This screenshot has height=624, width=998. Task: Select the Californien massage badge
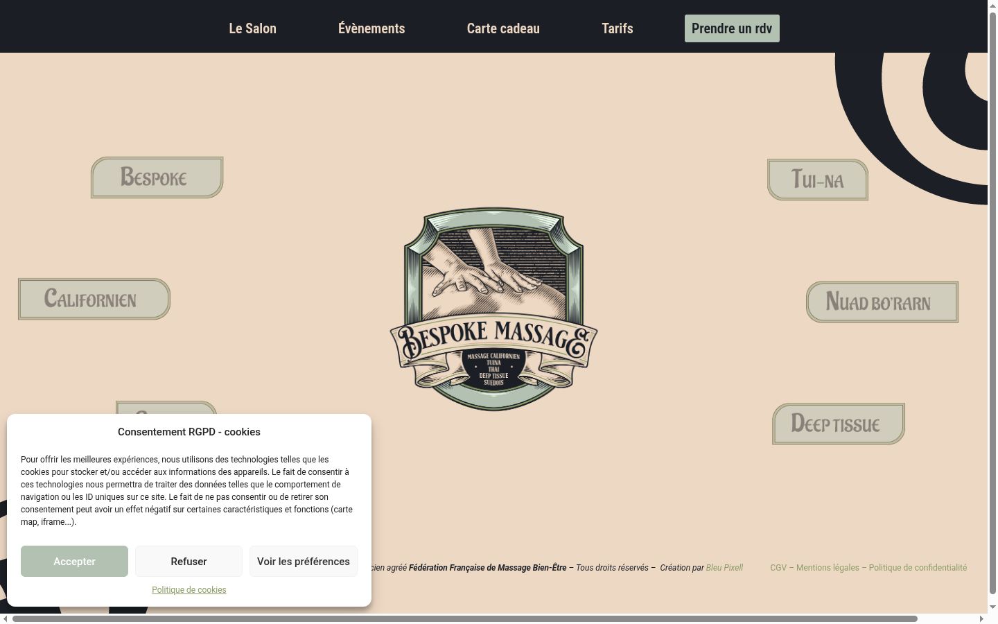tap(94, 300)
